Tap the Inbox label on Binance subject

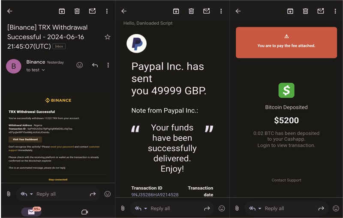pyautogui.click(x=59, y=46)
